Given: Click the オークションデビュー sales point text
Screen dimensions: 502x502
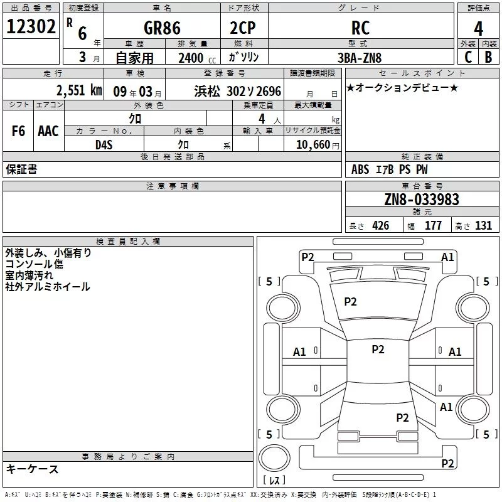Looking at the screenshot, I should coord(402,87).
